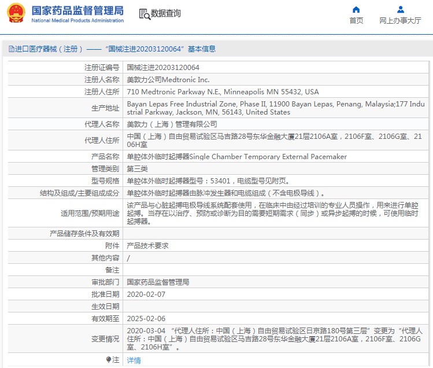Click the NMPA national emblem logo
Viewport: 433px width, 368px height.
[16, 14]
